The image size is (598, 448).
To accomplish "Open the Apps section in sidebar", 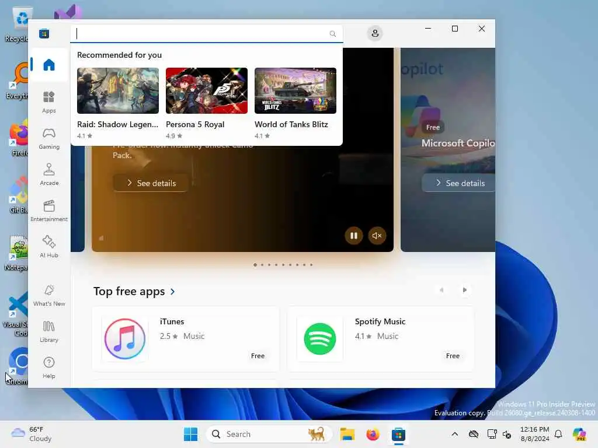I will 49,102.
